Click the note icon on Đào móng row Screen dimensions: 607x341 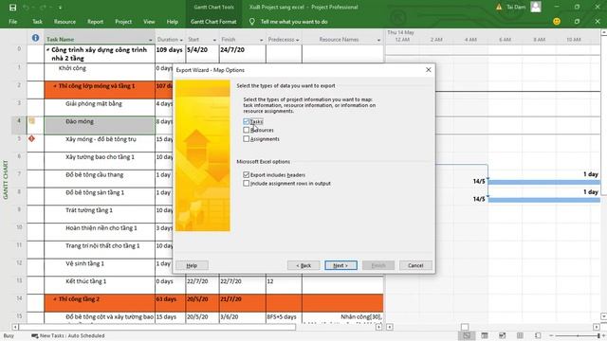tap(31, 121)
